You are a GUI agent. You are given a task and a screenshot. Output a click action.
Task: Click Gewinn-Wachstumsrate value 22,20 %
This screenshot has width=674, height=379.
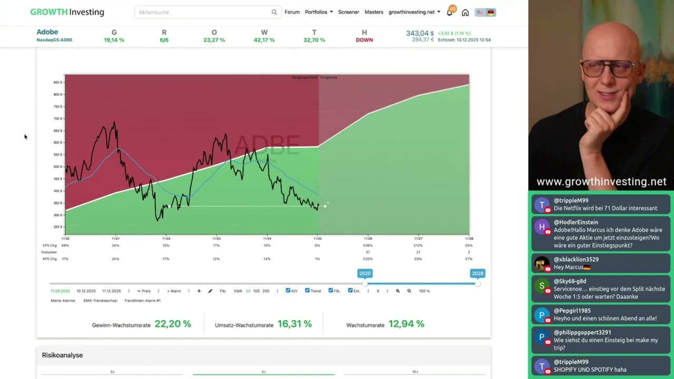(173, 324)
